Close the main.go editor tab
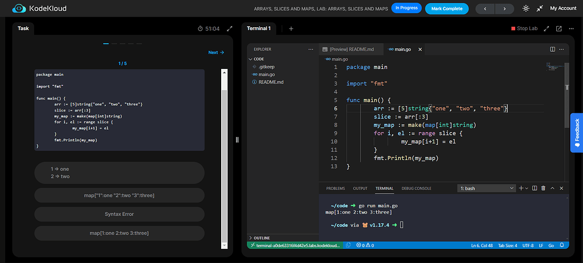The width and height of the screenshot is (583, 263). 421,50
